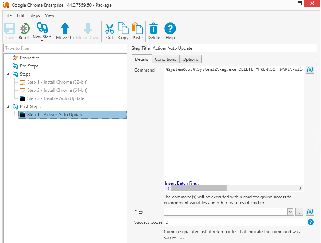Click the Files browse ellipsis button

coord(299,212)
